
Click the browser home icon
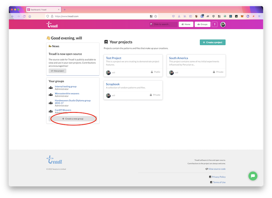coord(30,16)
